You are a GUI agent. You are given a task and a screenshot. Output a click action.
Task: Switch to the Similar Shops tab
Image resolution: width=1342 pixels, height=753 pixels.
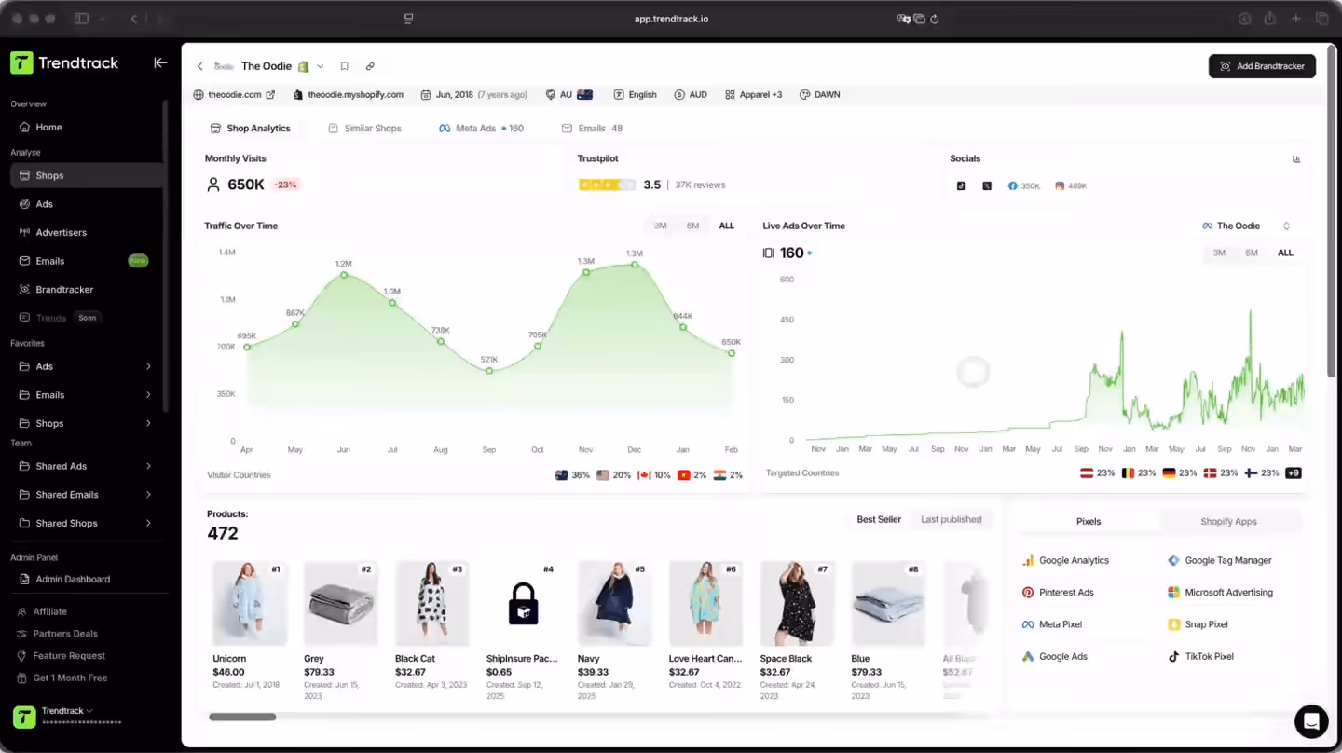point(372,128)
